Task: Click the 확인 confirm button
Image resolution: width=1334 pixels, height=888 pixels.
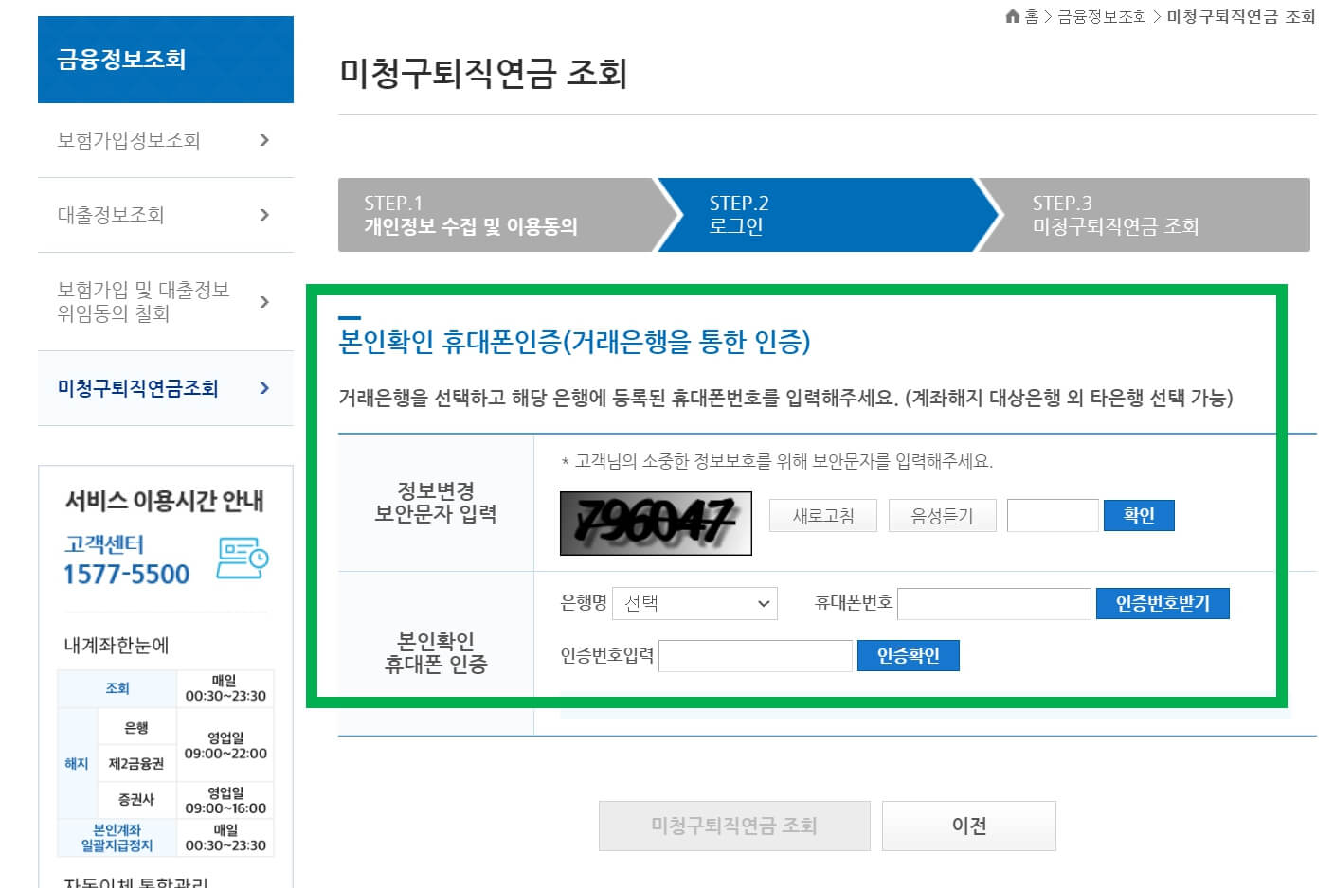Action: (1139, 515)
